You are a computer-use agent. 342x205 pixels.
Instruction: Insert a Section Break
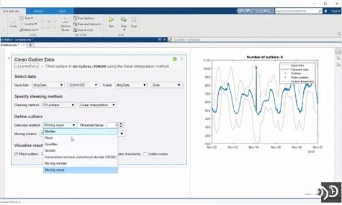(x=65, y=24)
